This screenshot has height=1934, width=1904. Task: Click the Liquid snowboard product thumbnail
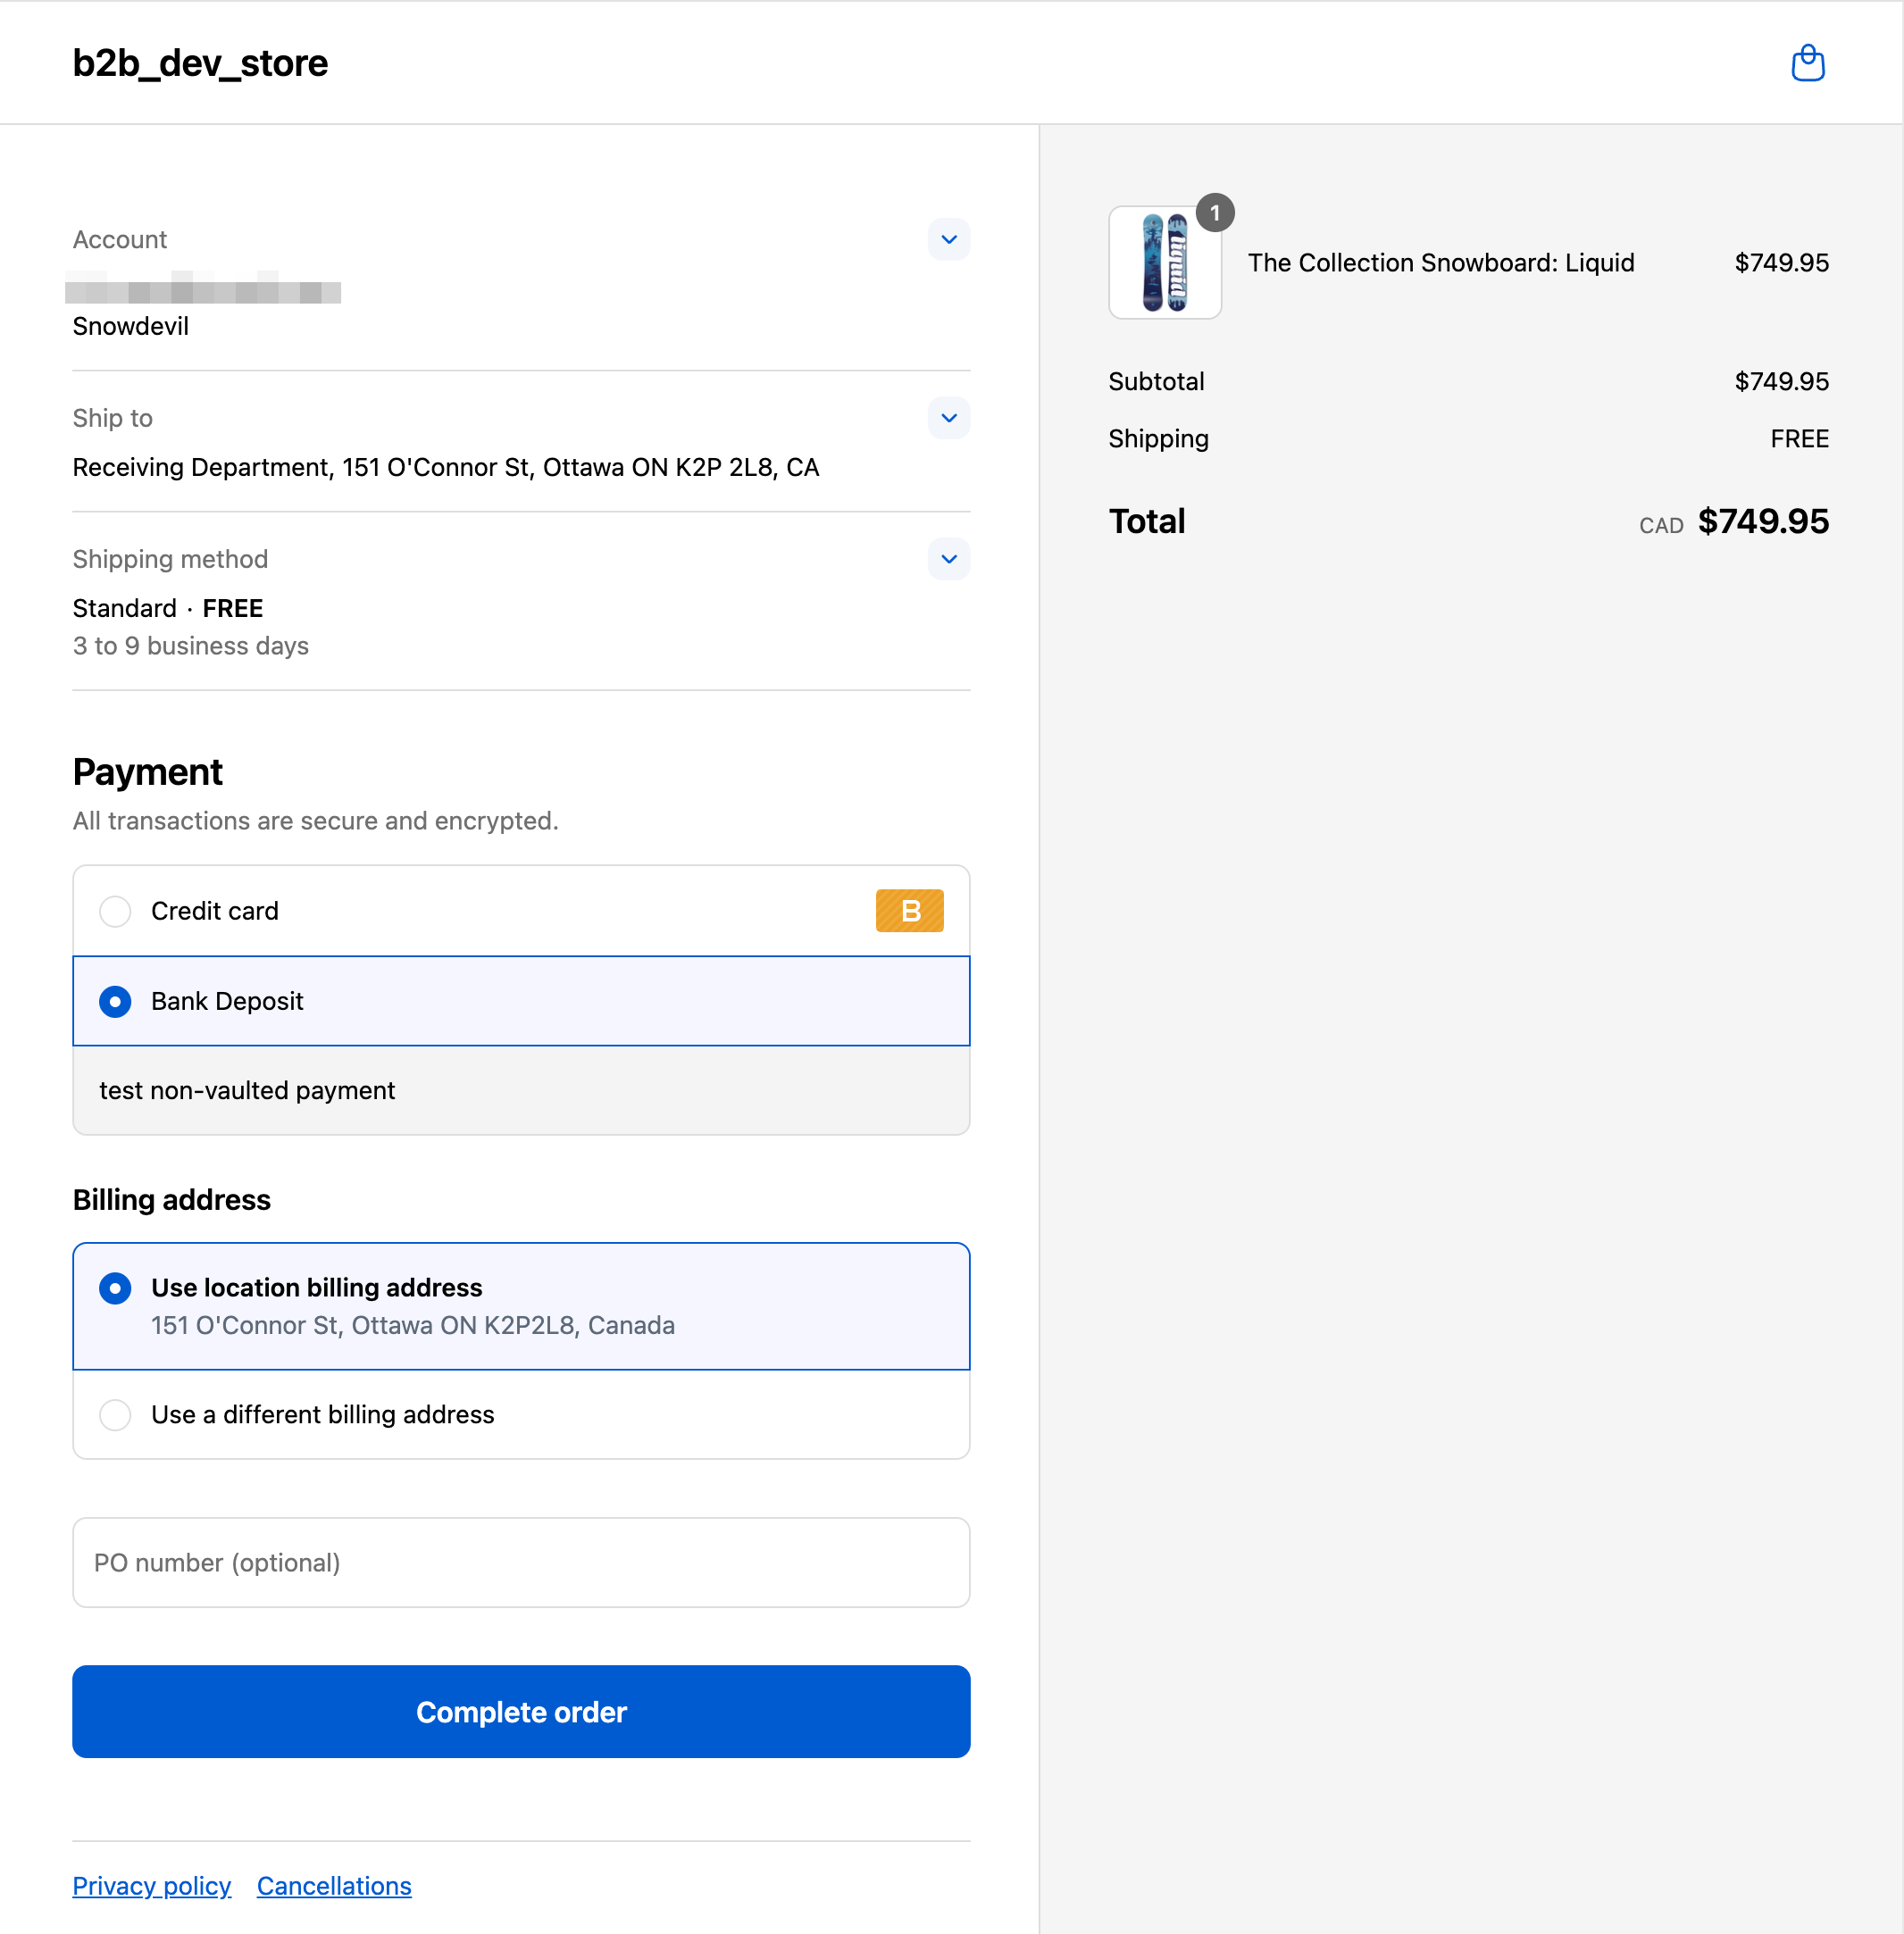1164,262
